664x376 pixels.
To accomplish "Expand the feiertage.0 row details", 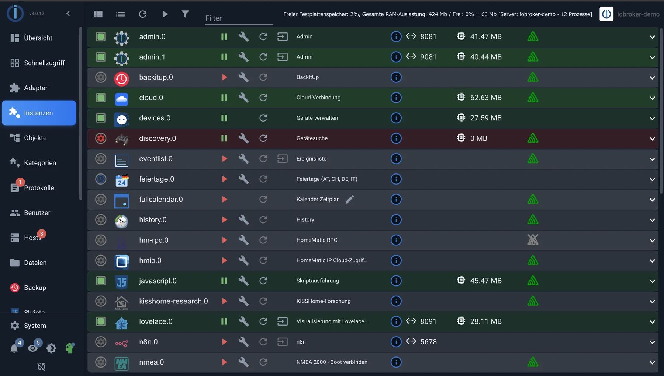I will (652, 179).
